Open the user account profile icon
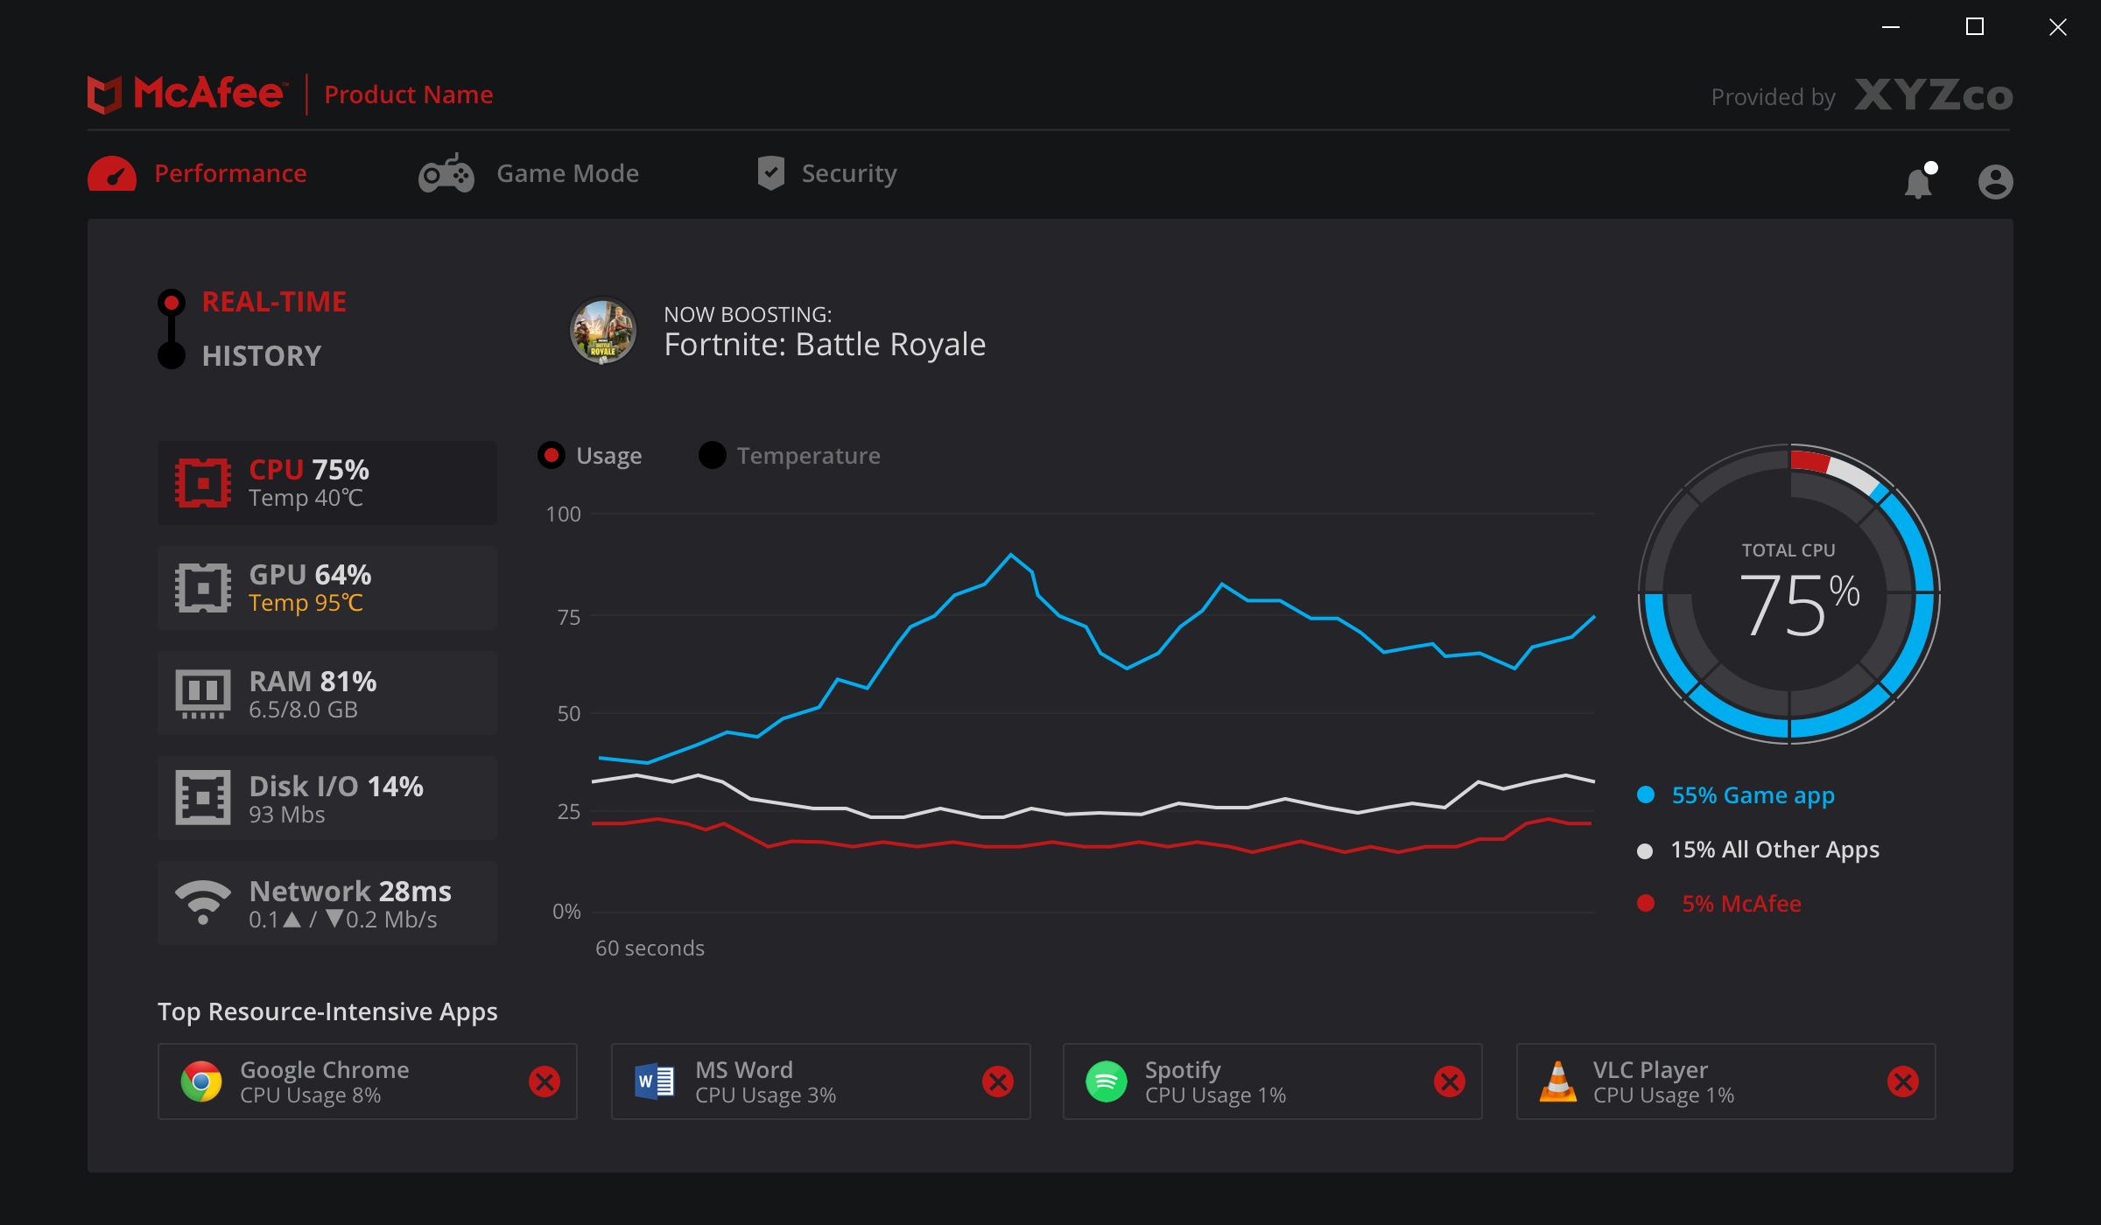Screen dimensions: 2101x1225 (1996, 182)
